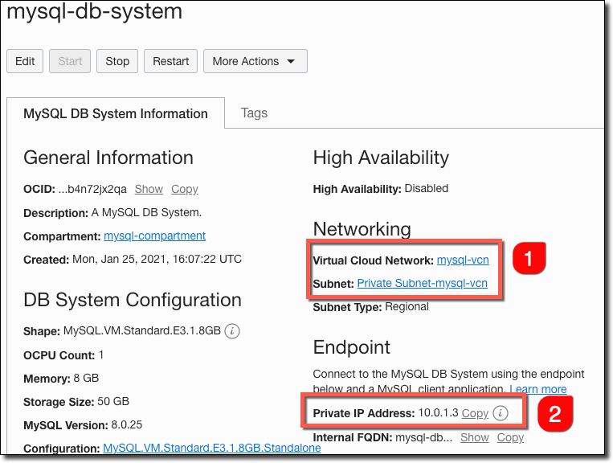This screenshot has height=463, width=613.
Task: Select the MySQL DB System Information tab
Action: 116,114
